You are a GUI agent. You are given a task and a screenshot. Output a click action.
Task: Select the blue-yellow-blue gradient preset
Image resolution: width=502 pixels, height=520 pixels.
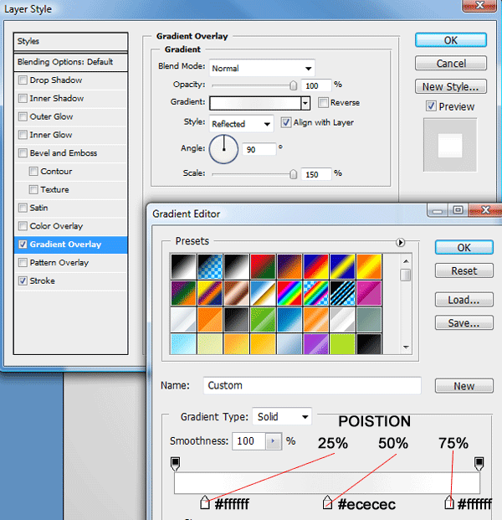(x=343, y=266)
